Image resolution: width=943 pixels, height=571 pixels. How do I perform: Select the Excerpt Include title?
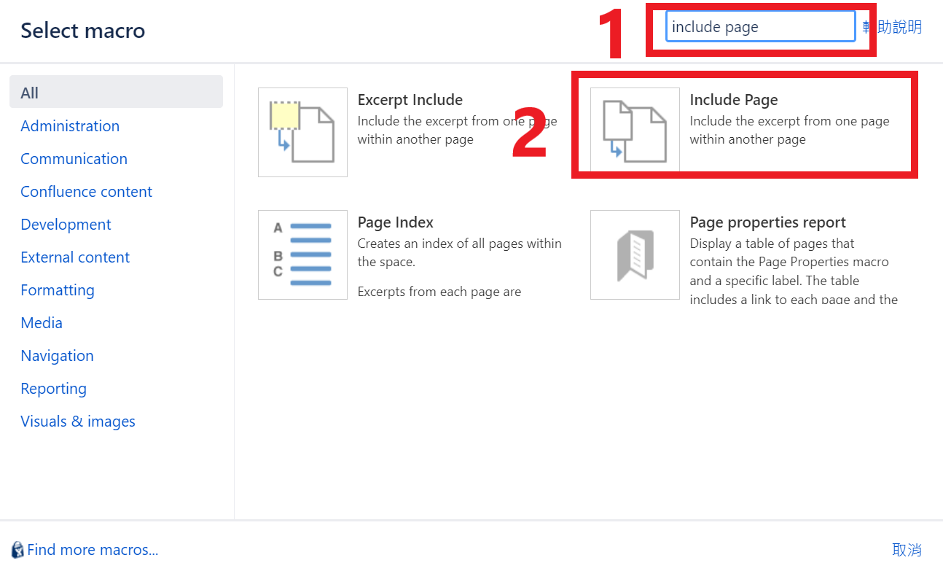[x=410, y=100]
